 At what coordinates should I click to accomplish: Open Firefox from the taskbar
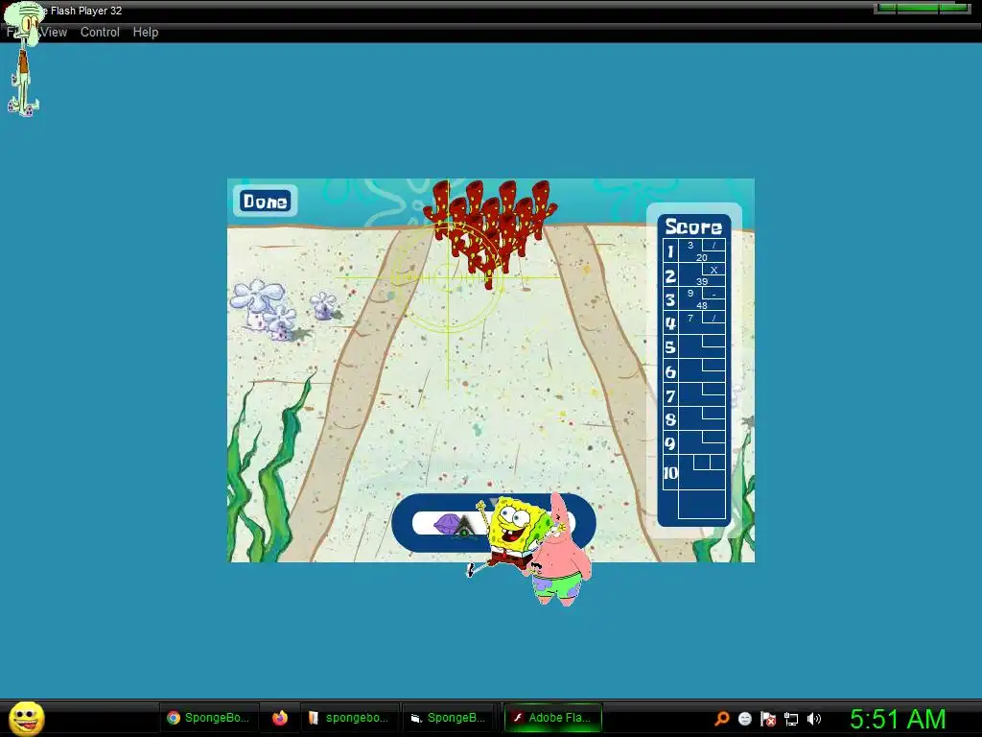tap(280, 718)
